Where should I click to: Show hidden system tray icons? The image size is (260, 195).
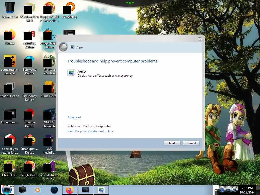click(216, 191)
